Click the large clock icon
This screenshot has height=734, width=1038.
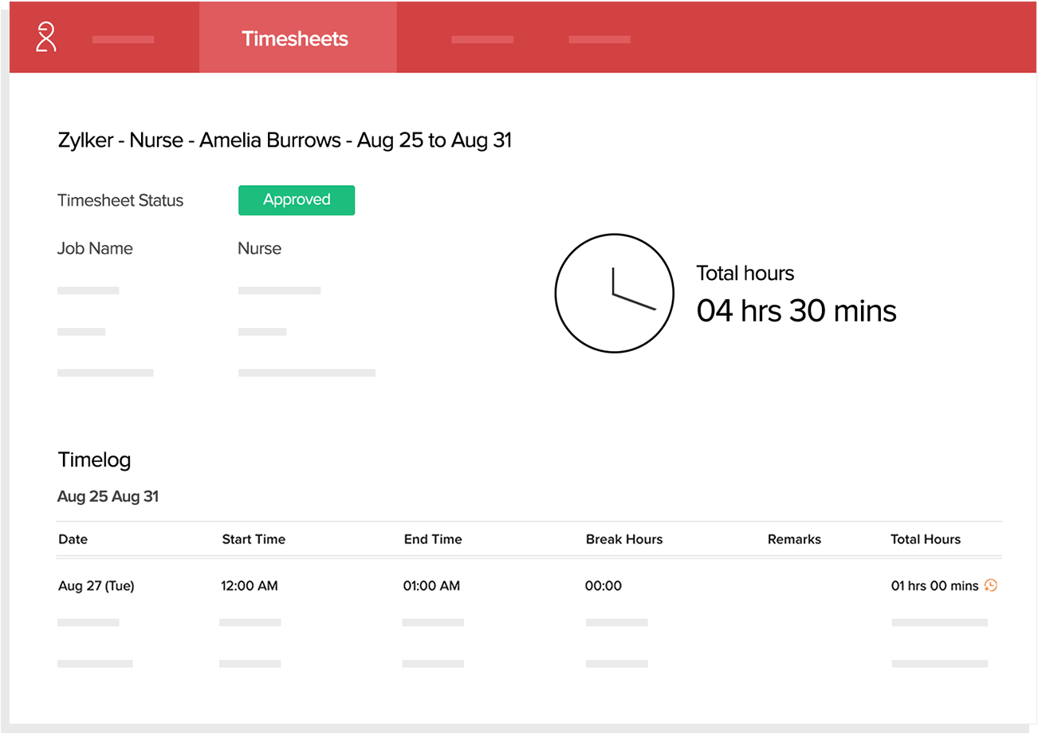pyautogui.click(x=613, y=293)
